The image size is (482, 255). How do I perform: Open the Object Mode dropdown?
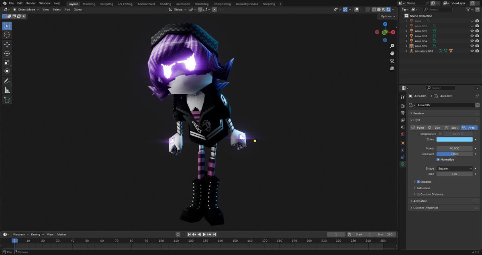tap(26, 10)
